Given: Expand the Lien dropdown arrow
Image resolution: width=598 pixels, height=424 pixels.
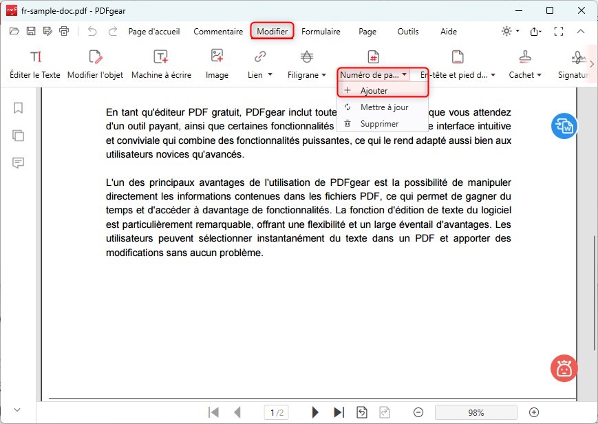Looking at the screenshot, I should click(x=270, y=75).
